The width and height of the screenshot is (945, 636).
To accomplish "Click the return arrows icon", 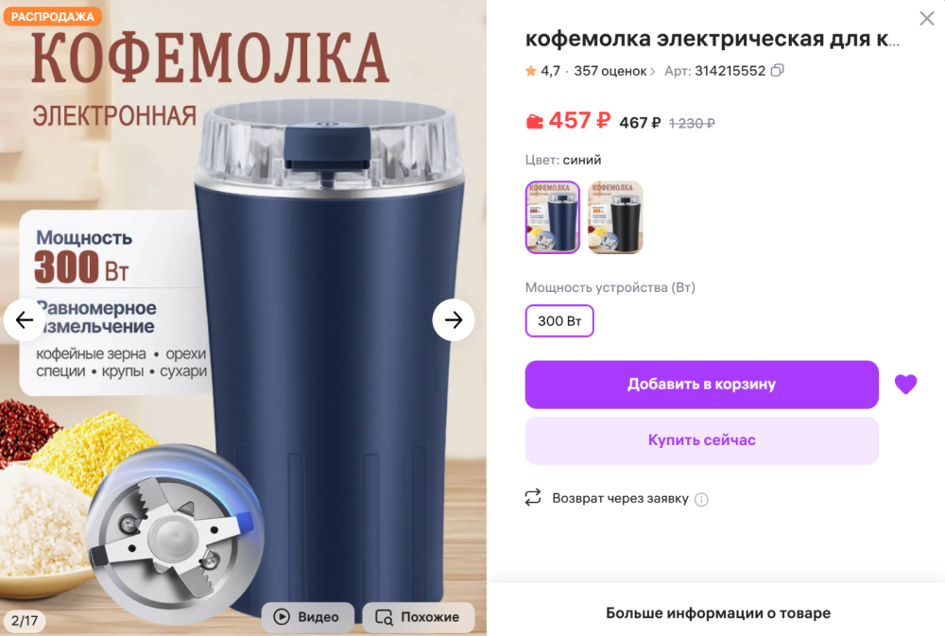I will click(x=533, y=497).
